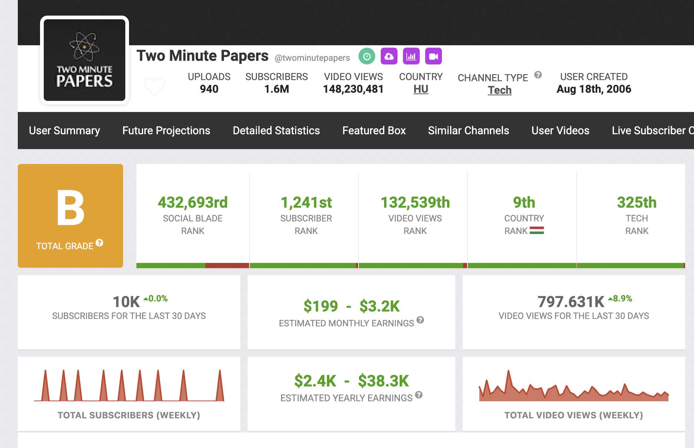Viewport: 694px width, 448px height.
Task: Click the 1.6M subscribers count
Action: click(x=277, y=89)
